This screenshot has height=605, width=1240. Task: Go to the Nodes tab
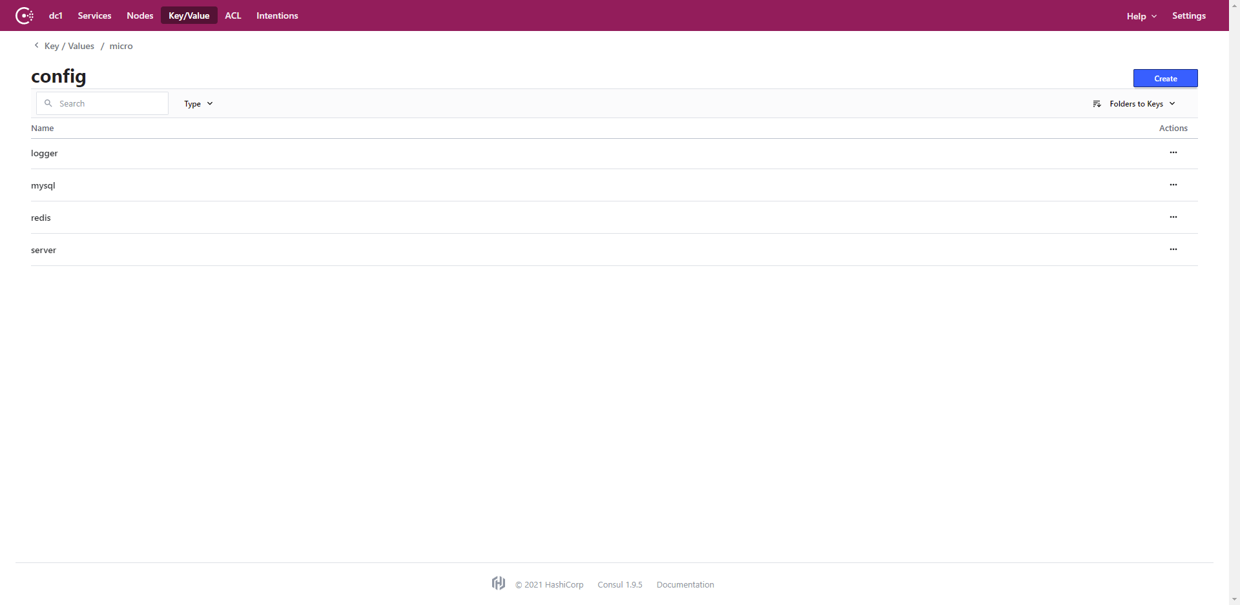click(139, 15)
